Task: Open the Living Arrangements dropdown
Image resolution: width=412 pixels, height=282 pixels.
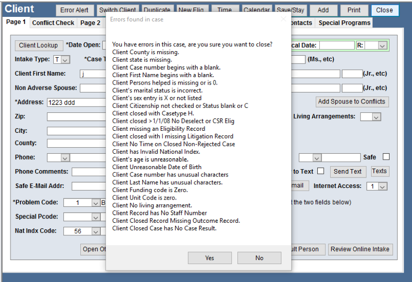Action: click(376, 117)
